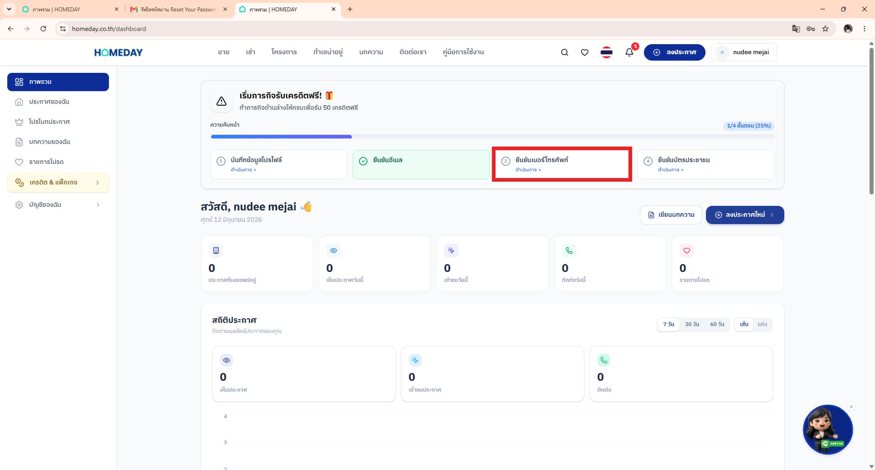Reload the page
Viewport: 875px width, 470px height.
pyautogui.click(x=43, y=29)
